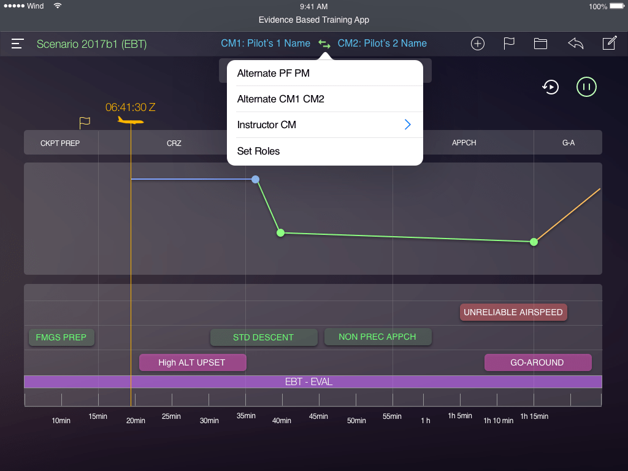Open the folder icon in toolbar
The height and width of the screenshot is (471, 628).
[x=540, y=44]
